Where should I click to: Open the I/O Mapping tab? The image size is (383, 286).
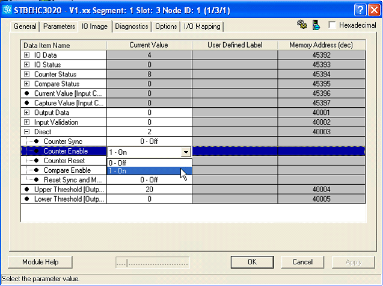pyautogui.click(x=202, y=26)
